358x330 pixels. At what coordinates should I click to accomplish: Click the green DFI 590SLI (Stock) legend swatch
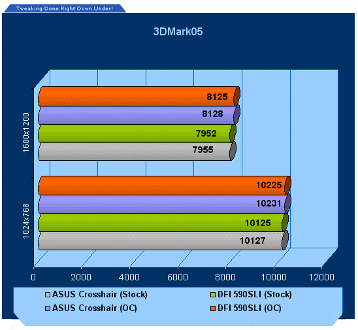tap(213, 295)
